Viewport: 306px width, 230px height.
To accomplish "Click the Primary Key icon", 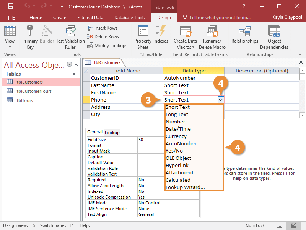I will [x=30, y=37].
